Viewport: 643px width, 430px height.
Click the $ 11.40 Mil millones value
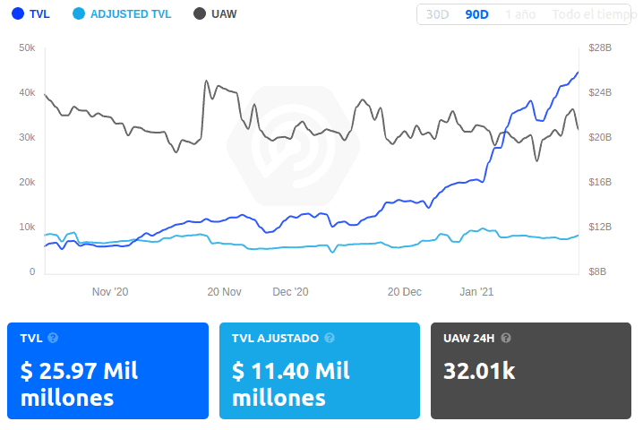pos(290,383)
